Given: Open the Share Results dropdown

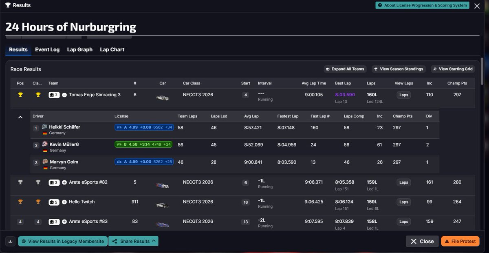Looking at the screenshot, I should [133, 241].
